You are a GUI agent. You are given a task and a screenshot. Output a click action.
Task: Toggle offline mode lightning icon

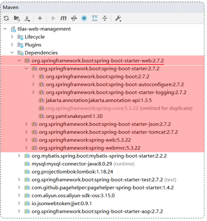pyautogui.click(x=84, y=18)
